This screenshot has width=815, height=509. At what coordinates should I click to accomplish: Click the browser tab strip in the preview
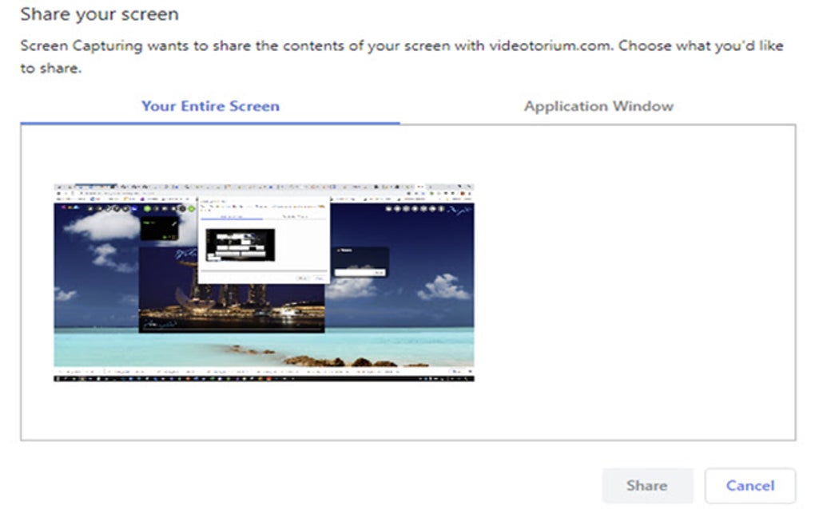tap(160, 185)
